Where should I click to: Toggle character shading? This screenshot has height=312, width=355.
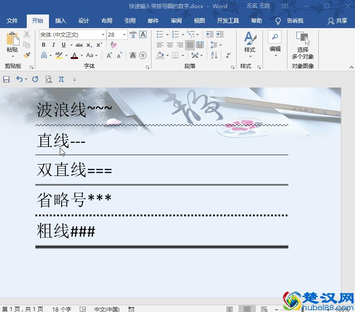coord(133,55)
